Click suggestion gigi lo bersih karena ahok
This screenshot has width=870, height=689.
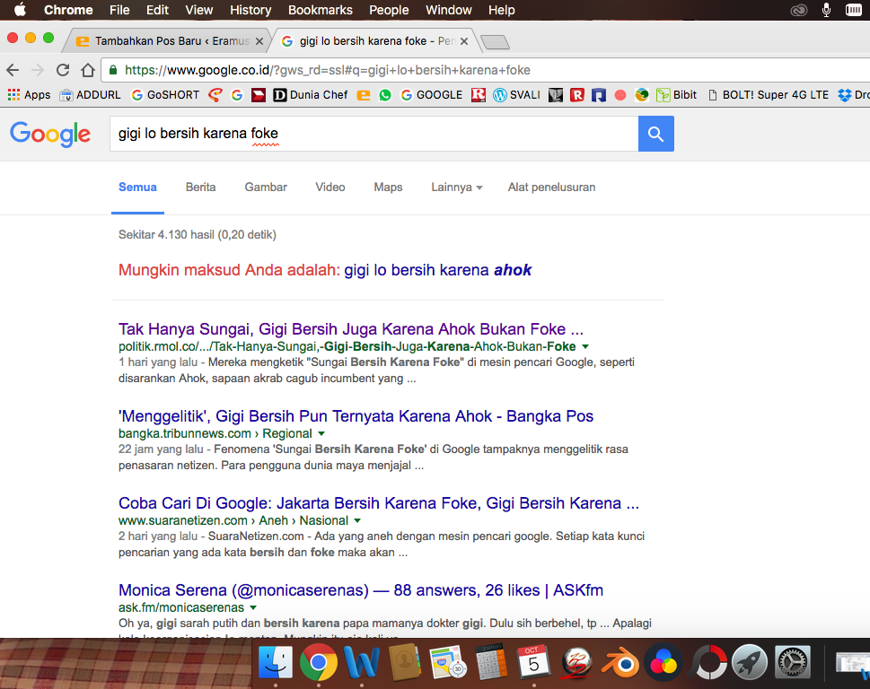438,270
